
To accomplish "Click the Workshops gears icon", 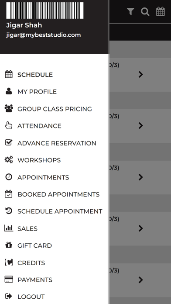I will (x=9, y=160).
